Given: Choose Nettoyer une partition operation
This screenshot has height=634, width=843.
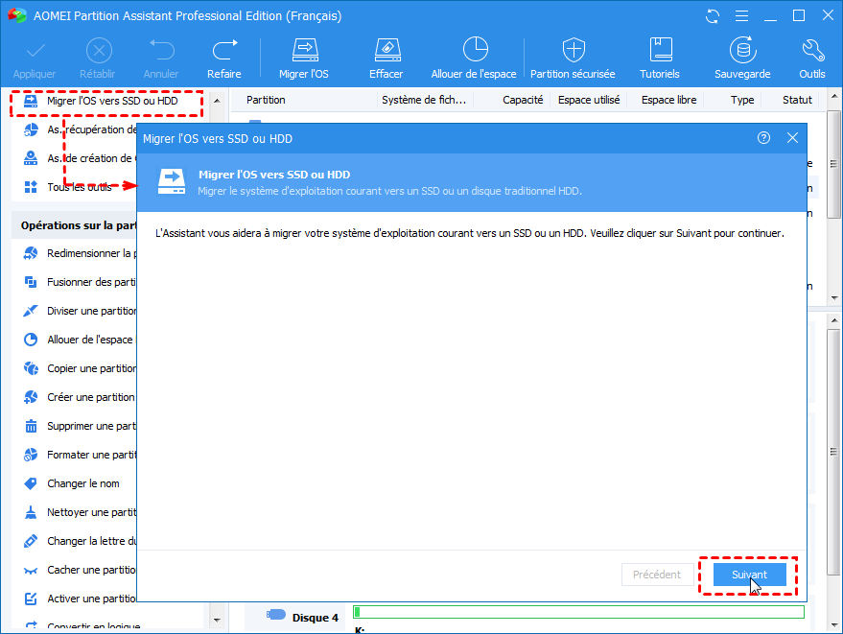Looking at the screenshot, I should [x=80, y=512].
